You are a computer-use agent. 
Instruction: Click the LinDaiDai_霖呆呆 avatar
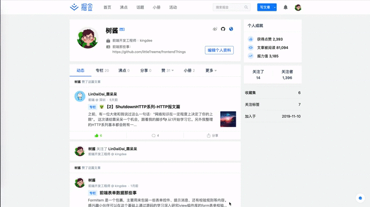(x=80, y=96)
